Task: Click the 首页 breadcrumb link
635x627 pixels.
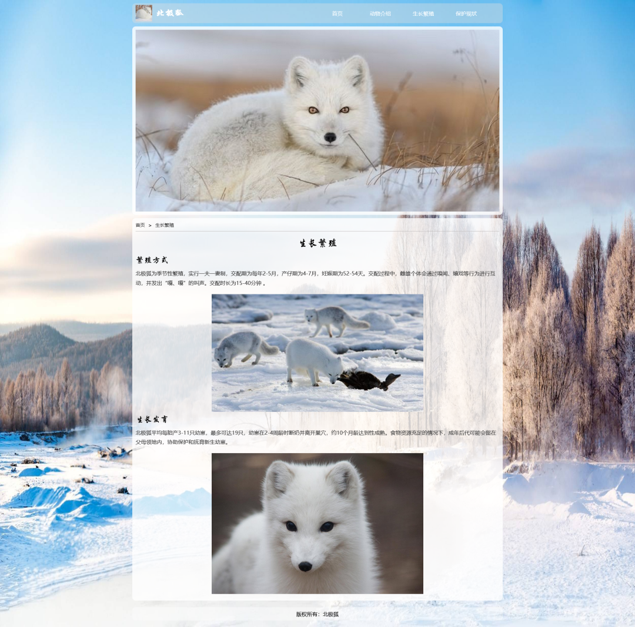Action: point(140,225)
